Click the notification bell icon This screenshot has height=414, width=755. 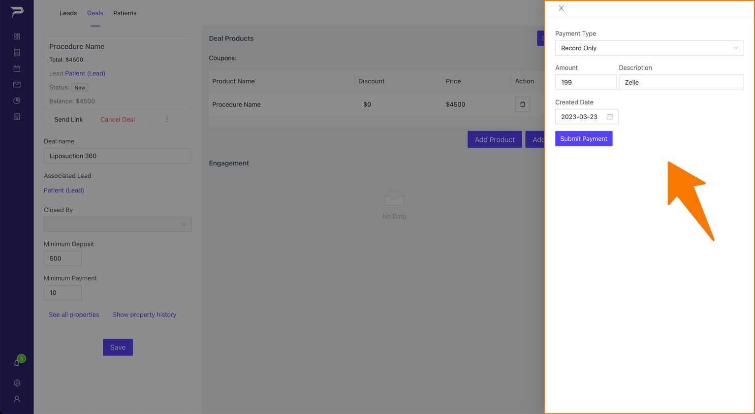click(17, 363)
